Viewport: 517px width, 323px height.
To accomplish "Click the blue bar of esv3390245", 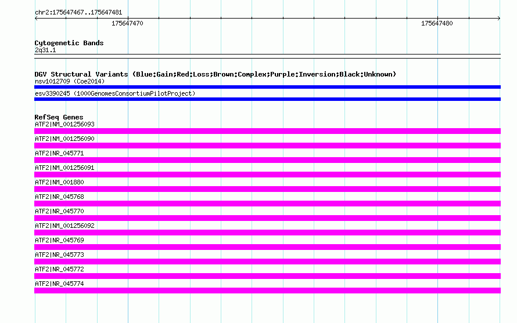I will point(267,99).
